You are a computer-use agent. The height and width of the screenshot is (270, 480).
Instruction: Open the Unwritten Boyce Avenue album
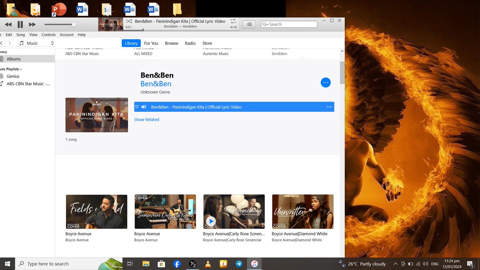303,212
